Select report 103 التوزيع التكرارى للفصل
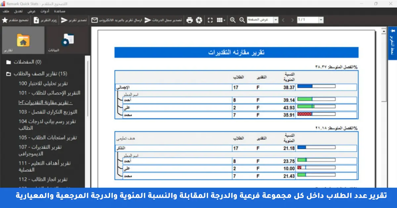The width and height of the screenshot is (397, 208). tap(48, 112)
